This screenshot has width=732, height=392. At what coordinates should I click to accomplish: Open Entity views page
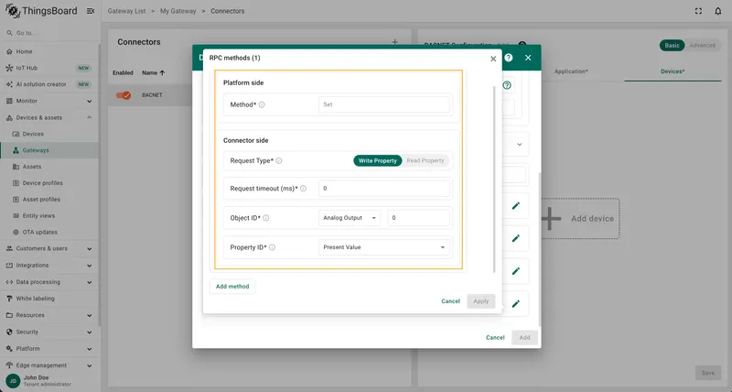49,215
